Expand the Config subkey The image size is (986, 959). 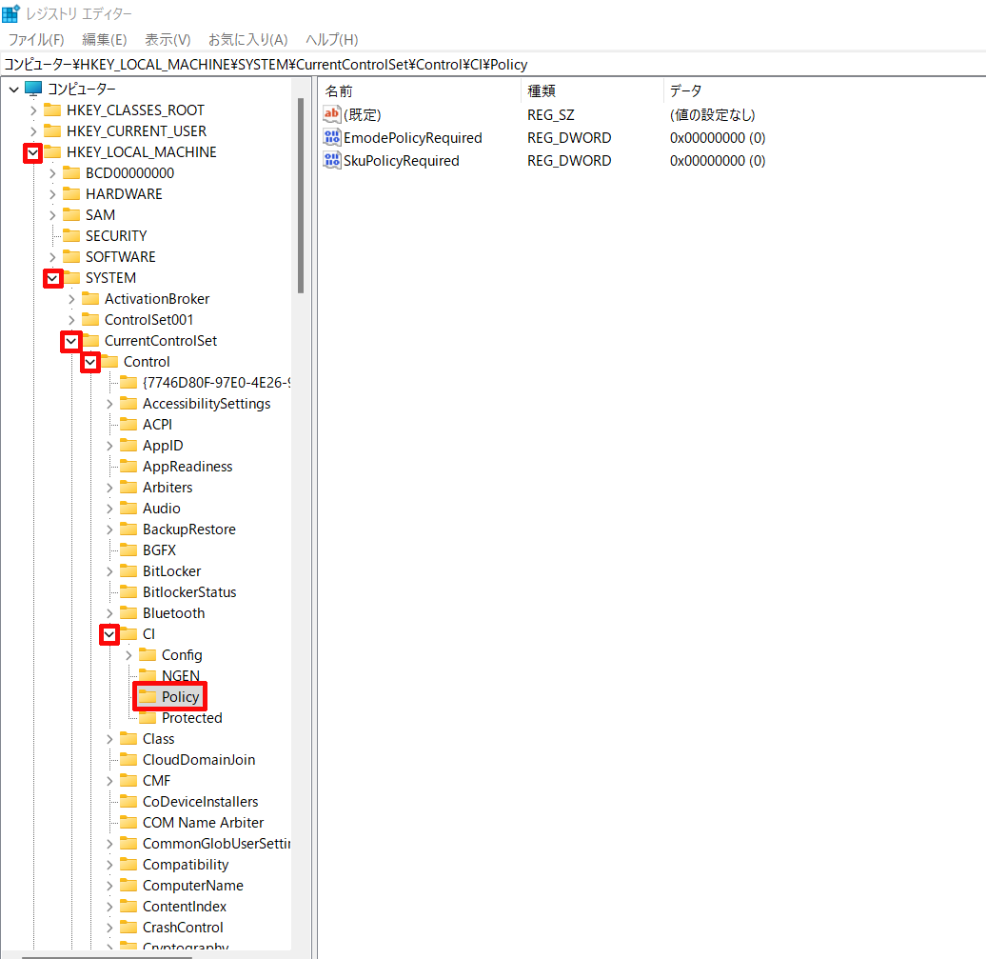point(128,655)
